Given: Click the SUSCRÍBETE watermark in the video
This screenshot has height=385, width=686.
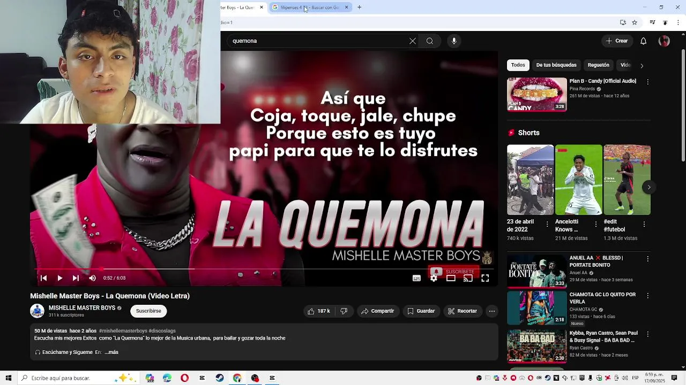Looking at the screenshot, I should coord(453,272).
